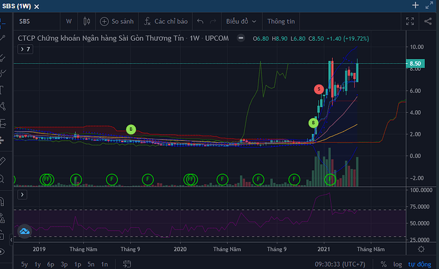Click the undo arrow in toolbar
The height and width of the screenshot is (269, 439).
(x=201, y=21)
